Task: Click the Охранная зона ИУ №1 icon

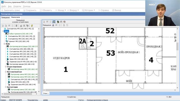Action: [8, 62]
